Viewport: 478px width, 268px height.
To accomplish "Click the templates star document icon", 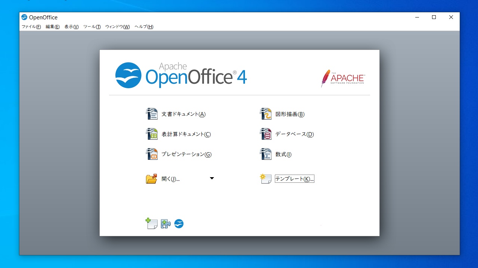I will [x=266, y=179].
